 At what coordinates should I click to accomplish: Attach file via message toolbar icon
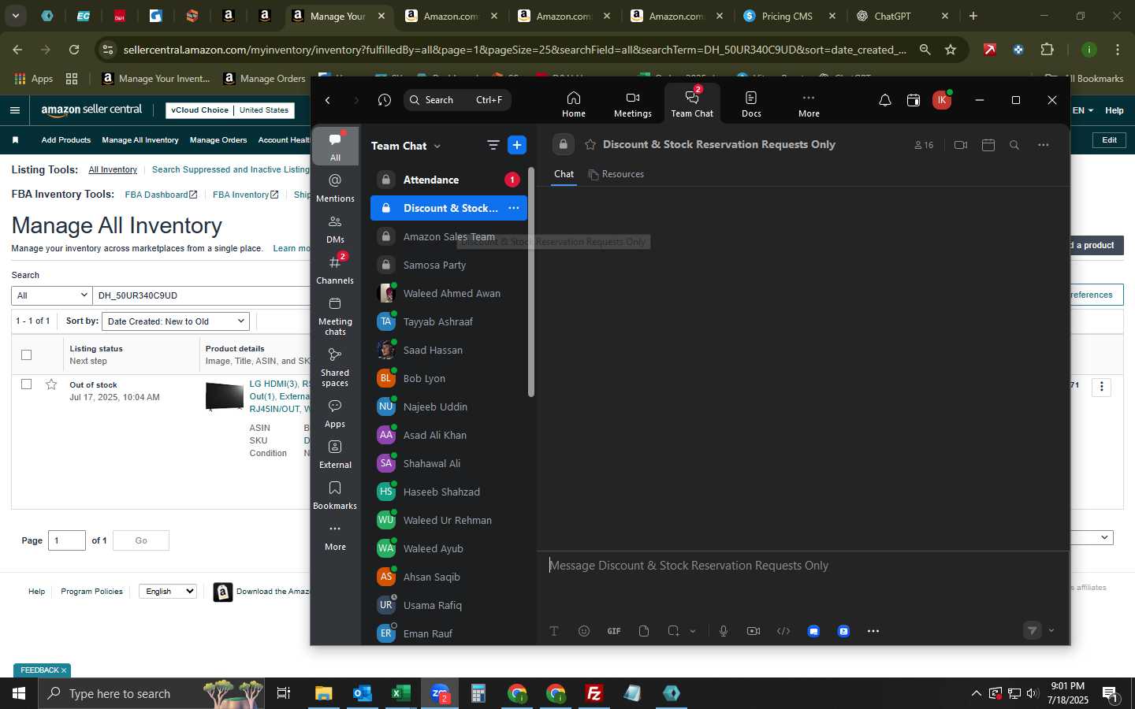[643, 631]
